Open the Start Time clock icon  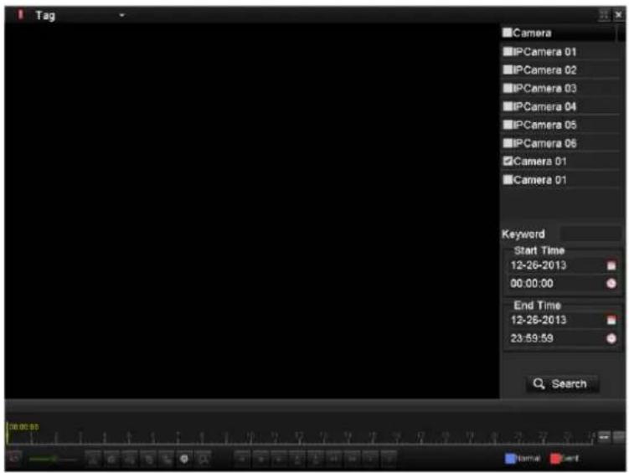(x=611, y=284)
